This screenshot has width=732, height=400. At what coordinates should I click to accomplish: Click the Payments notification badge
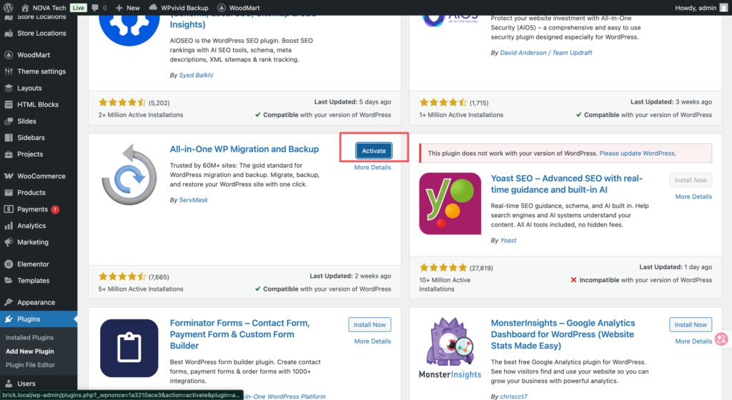click(x=55, y=209)
